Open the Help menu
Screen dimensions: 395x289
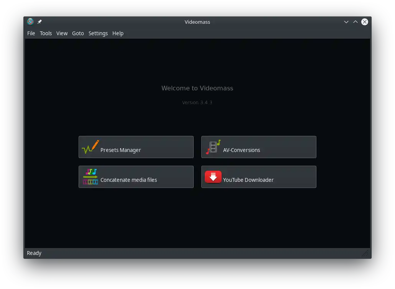(x=118, y=33)
